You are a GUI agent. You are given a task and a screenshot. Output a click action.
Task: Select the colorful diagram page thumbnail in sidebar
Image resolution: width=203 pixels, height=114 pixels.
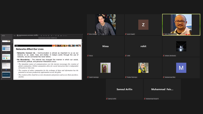pyautogui.click(x=6, y=57)
